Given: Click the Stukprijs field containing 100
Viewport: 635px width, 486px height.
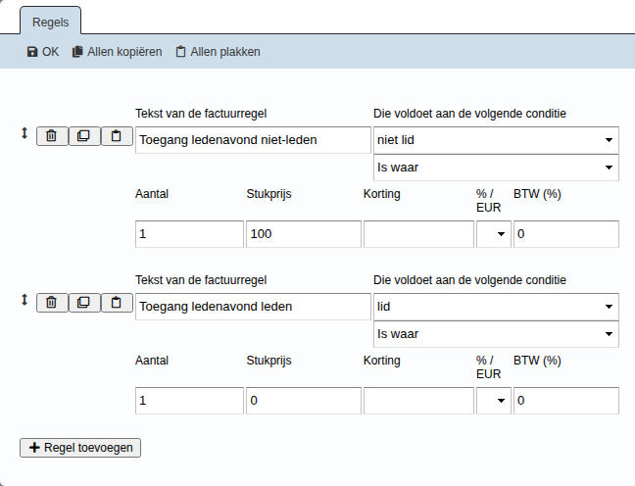Looking at the screenshot, I should click(x=304, y=234).
